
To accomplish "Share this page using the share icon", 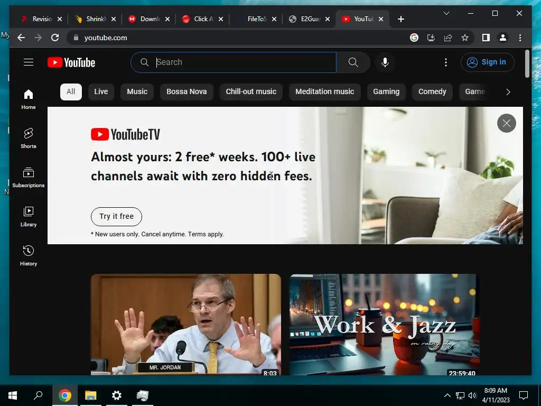I will [x=448, y=38].
